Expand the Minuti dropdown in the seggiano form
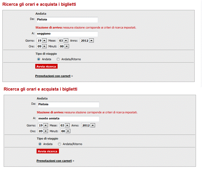Viewport: 202px width, 172px height. pos(64,46)
